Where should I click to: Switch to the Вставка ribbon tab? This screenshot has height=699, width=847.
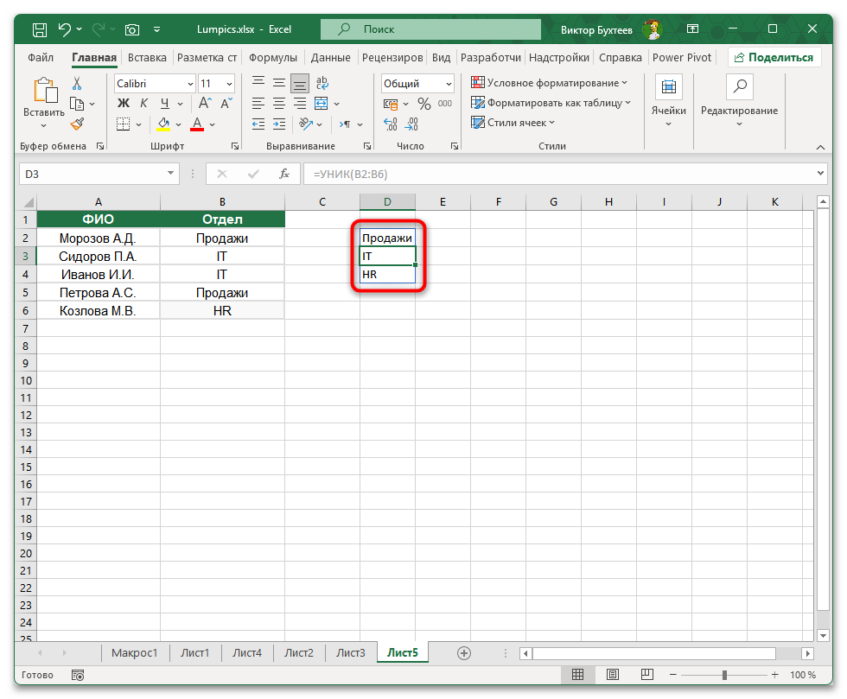point(146,57)
